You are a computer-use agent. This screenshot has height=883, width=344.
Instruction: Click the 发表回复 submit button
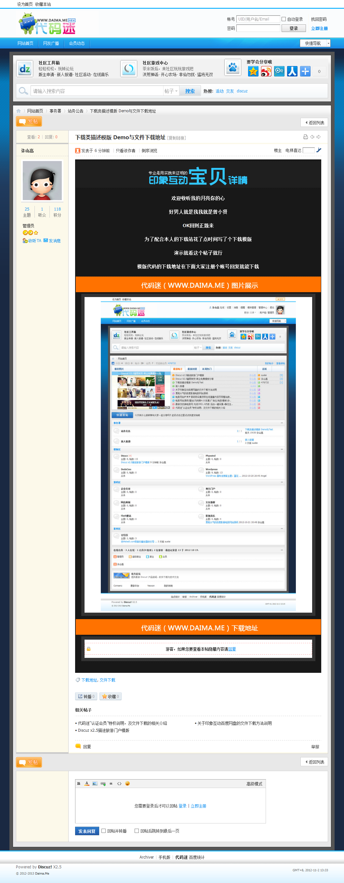click(87, 831)
